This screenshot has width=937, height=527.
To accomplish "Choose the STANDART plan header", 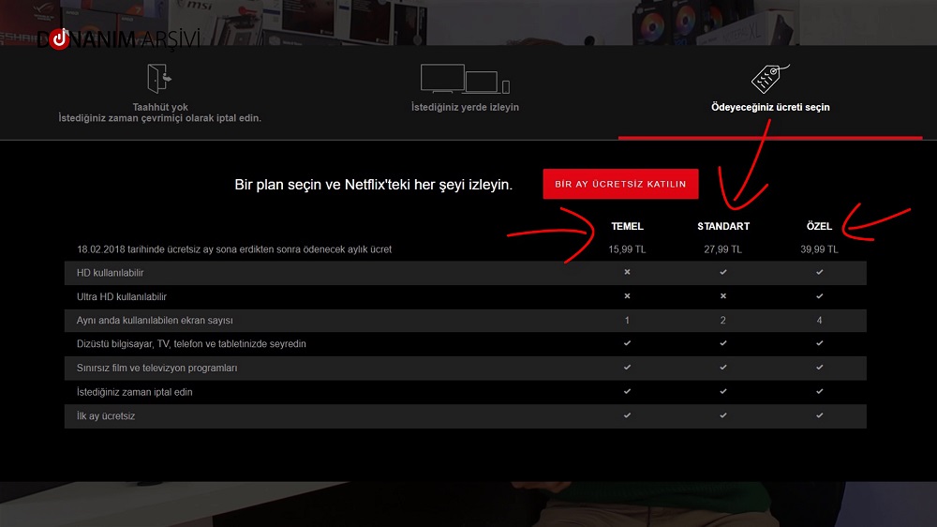I will [x=723, y=226].
